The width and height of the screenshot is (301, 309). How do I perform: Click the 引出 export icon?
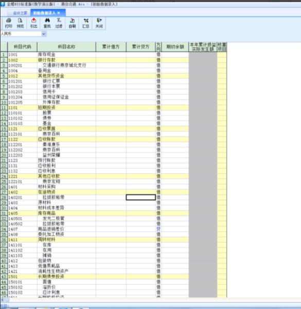(33, 23)
